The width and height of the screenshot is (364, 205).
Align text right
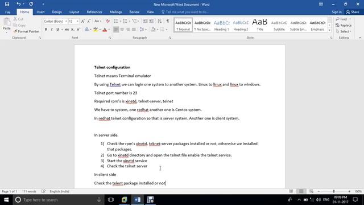[127, 30]
